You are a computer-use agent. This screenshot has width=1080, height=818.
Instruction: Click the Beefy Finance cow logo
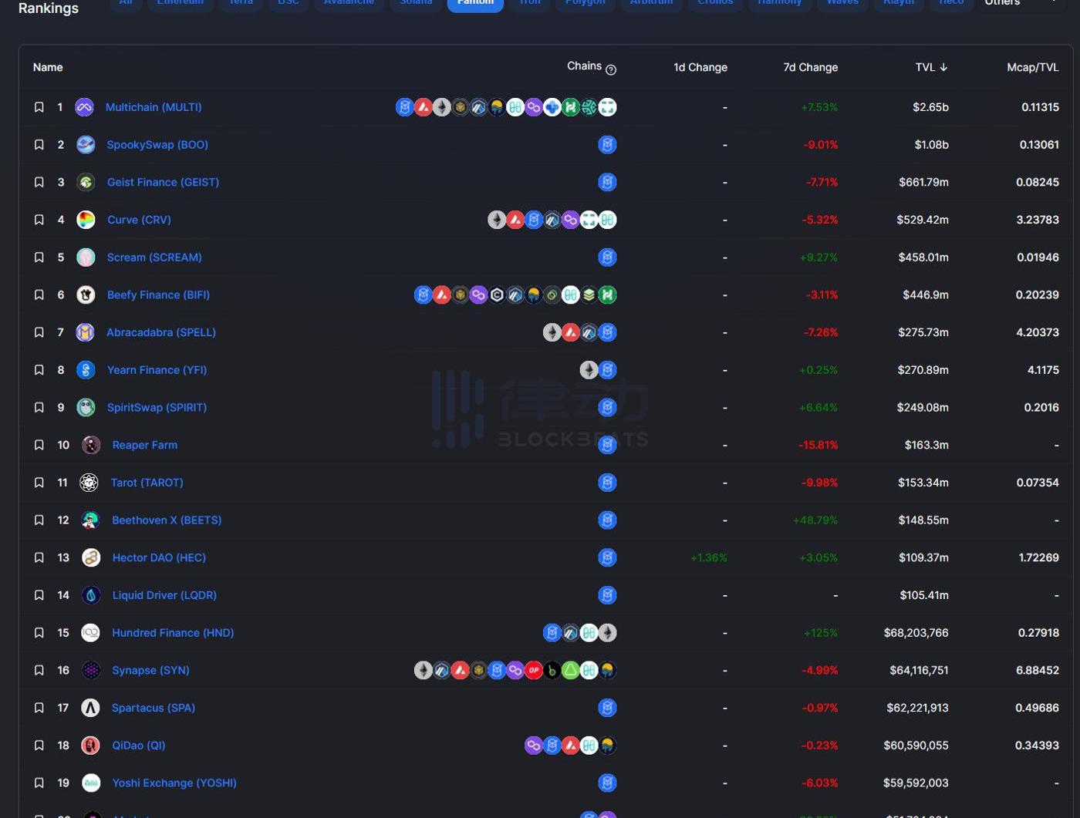pyautogui.click(x=86, y=295)
